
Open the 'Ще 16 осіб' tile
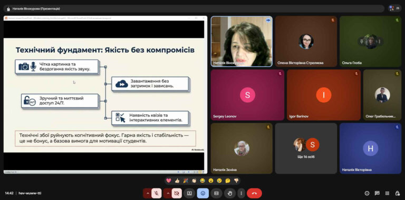click(x=306, y=148)
